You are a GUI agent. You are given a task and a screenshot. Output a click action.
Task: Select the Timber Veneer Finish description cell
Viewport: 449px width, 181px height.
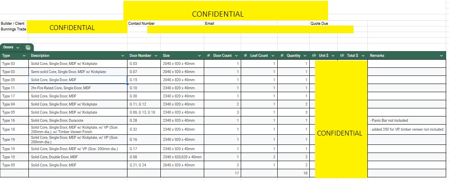[x=78, y=129]
